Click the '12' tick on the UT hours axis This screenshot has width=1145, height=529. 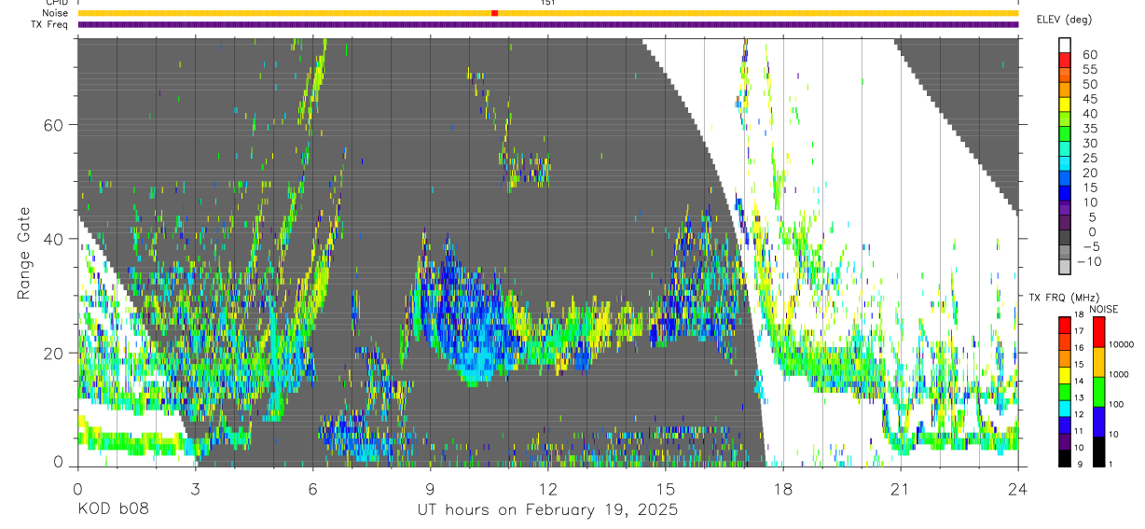548,488
